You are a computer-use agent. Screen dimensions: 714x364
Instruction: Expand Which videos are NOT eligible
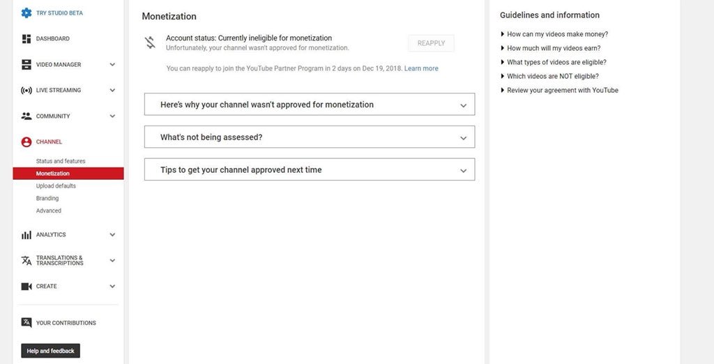[549, 77]
